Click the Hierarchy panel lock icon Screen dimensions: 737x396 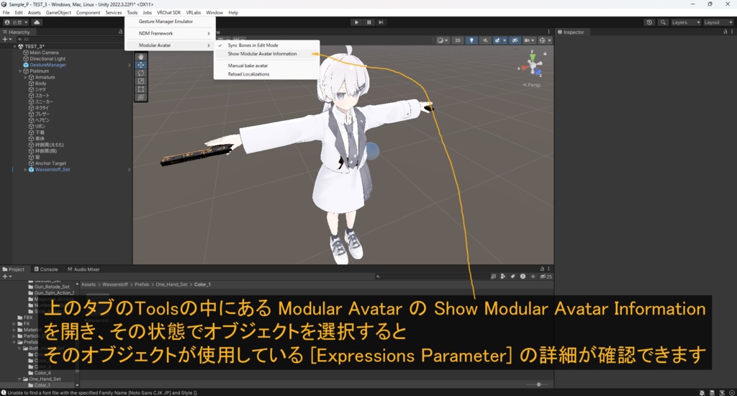pos(120,32)
